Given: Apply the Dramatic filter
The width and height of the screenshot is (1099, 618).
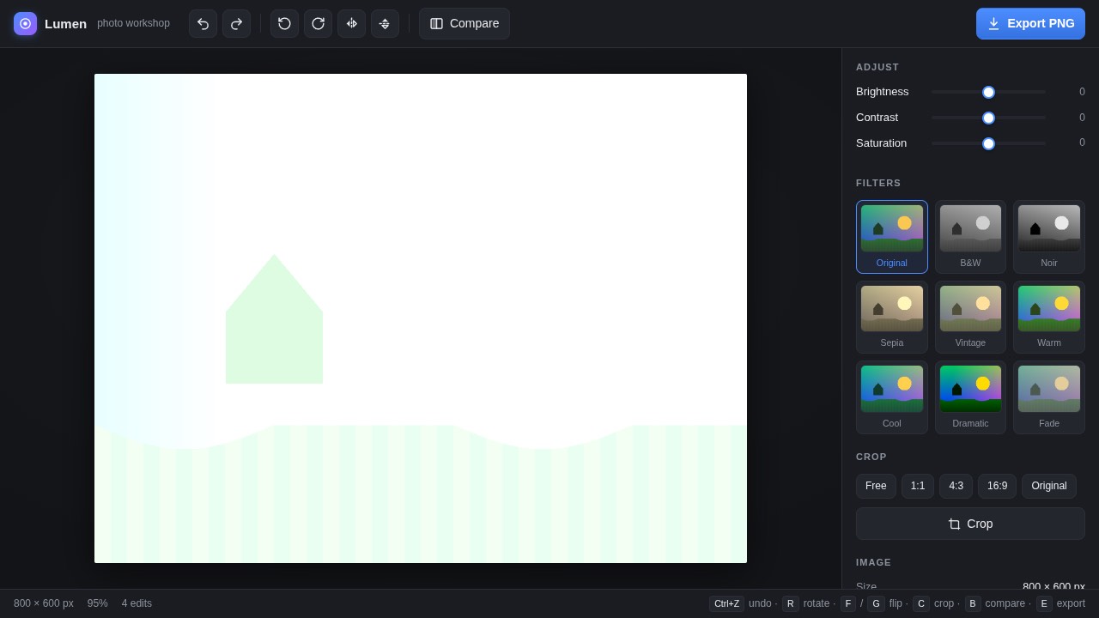Looking at the screenshot, I should 970,397.
